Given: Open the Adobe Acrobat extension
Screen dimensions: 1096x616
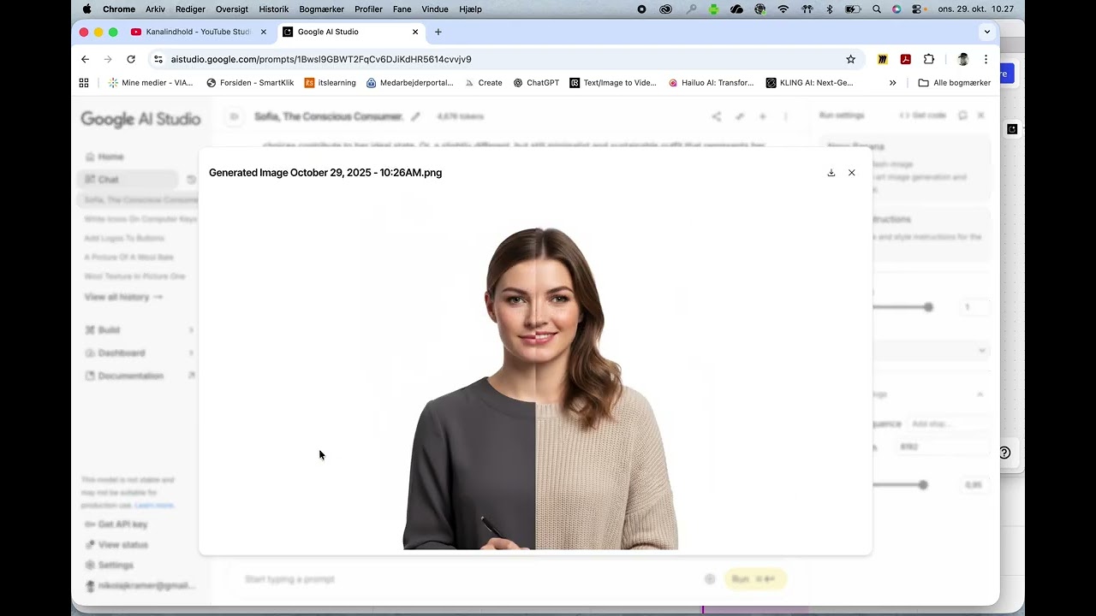Looking at the screenshot, I should click(x=905, y=59).
